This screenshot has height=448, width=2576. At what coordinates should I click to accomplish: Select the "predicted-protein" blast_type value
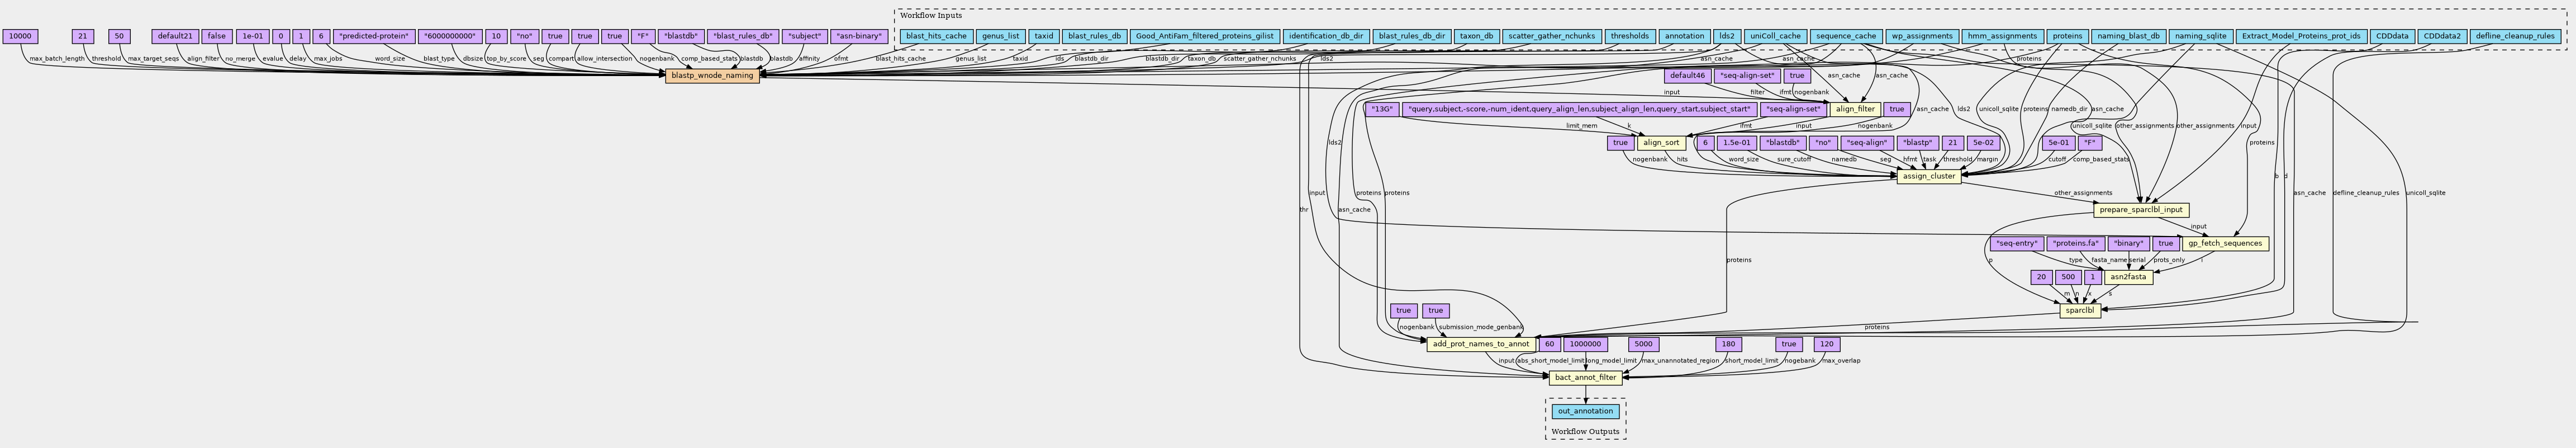[374, 36]
